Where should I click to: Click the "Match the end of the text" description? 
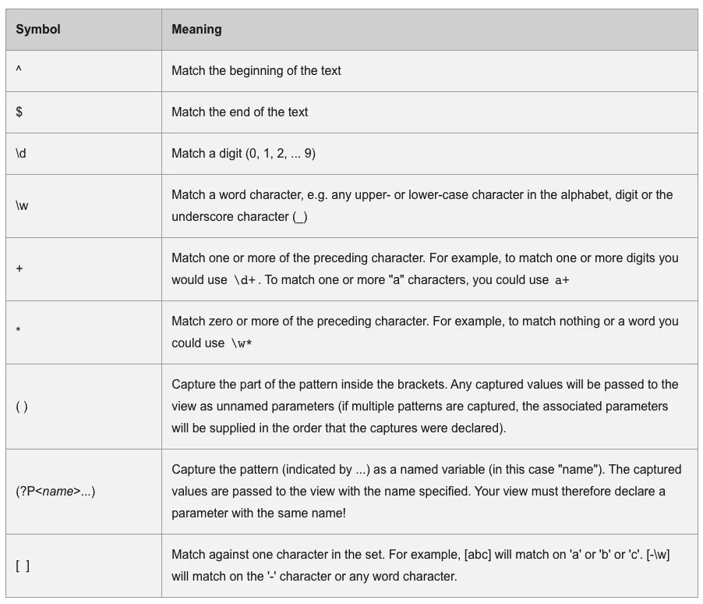coord(240,112)
